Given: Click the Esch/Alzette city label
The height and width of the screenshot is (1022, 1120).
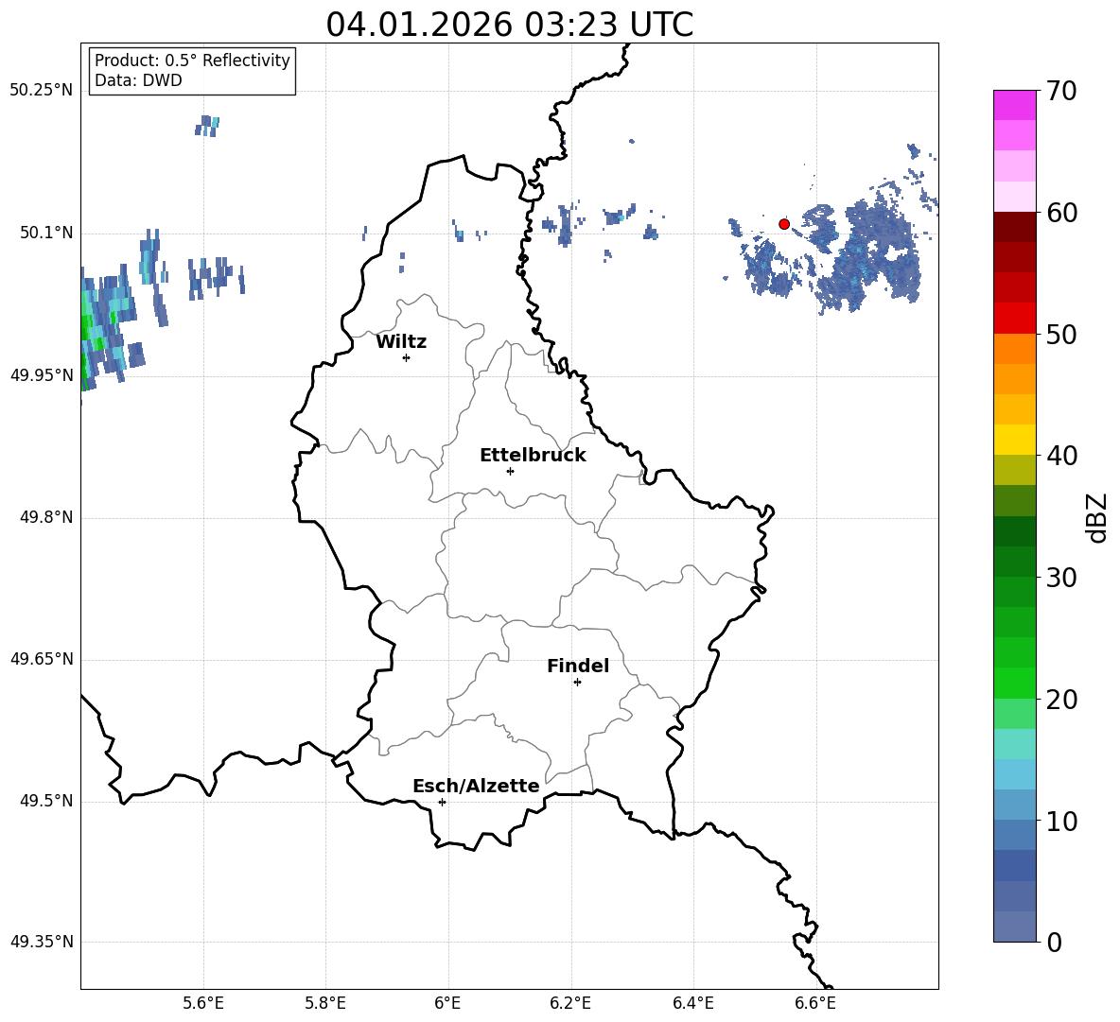Looking at the screenshot, I should (476, 786).
